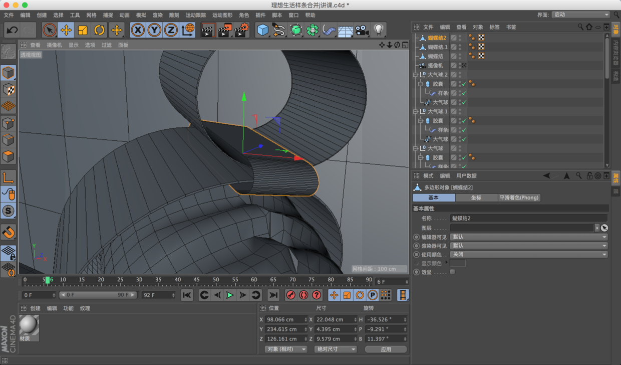Collapse the 大气球.2 tree node
Viewport: 621px width, 365px height.
click(x=415, y=75)
